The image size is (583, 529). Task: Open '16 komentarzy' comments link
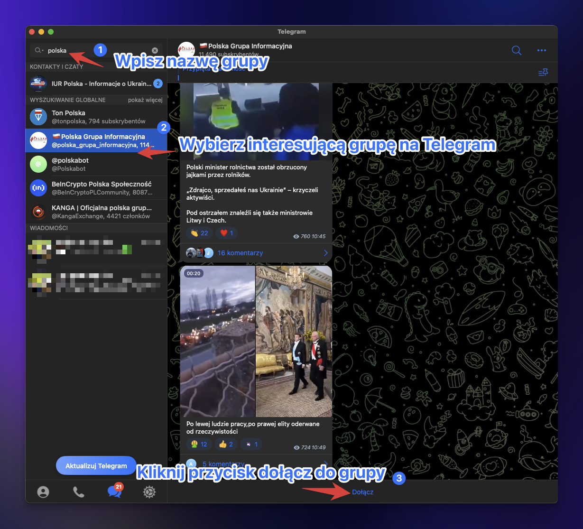[x=240, y=253]
